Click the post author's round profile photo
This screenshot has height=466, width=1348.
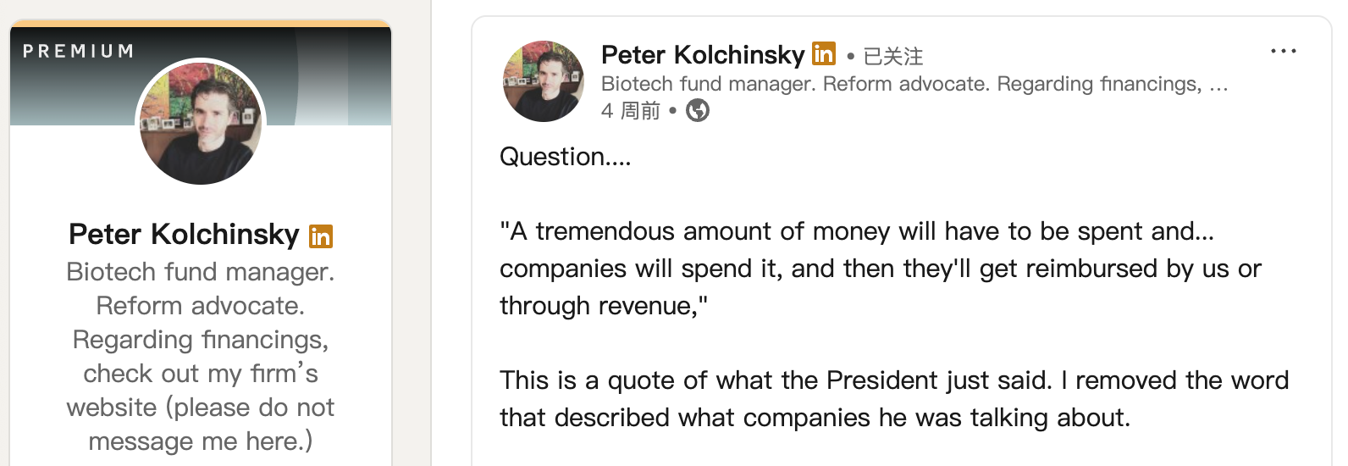pyautogui.click(x=543, y=81)
